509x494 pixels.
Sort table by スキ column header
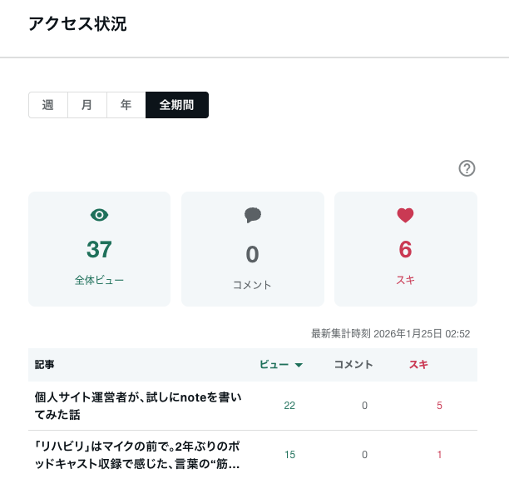click(418, 365)
